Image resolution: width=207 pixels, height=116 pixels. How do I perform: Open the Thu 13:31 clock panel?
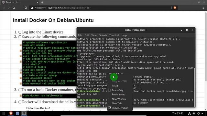(178, 113)
